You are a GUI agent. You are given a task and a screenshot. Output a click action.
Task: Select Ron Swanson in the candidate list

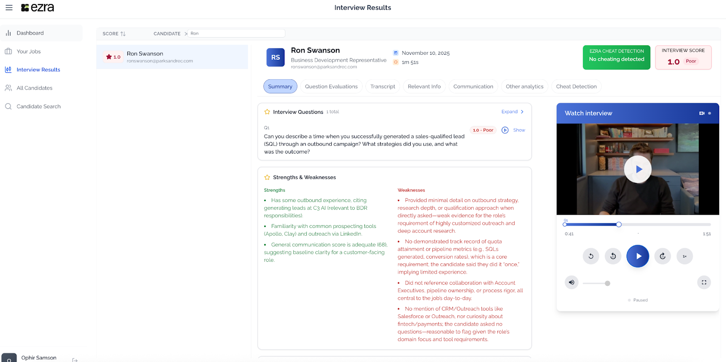click(172, 57)
